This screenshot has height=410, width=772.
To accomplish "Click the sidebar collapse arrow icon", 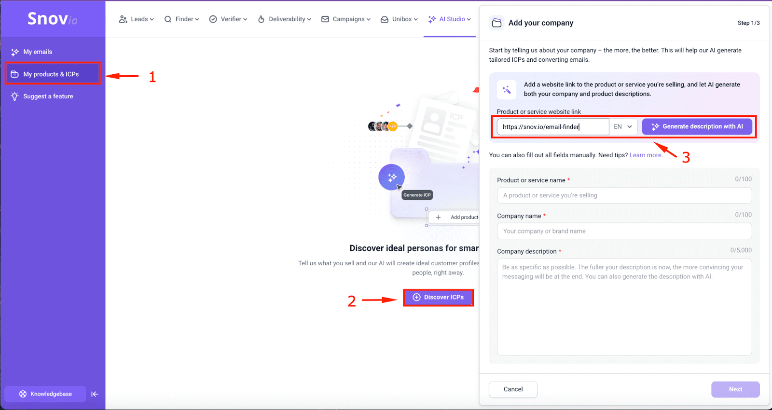I will (x=95, y=394).
